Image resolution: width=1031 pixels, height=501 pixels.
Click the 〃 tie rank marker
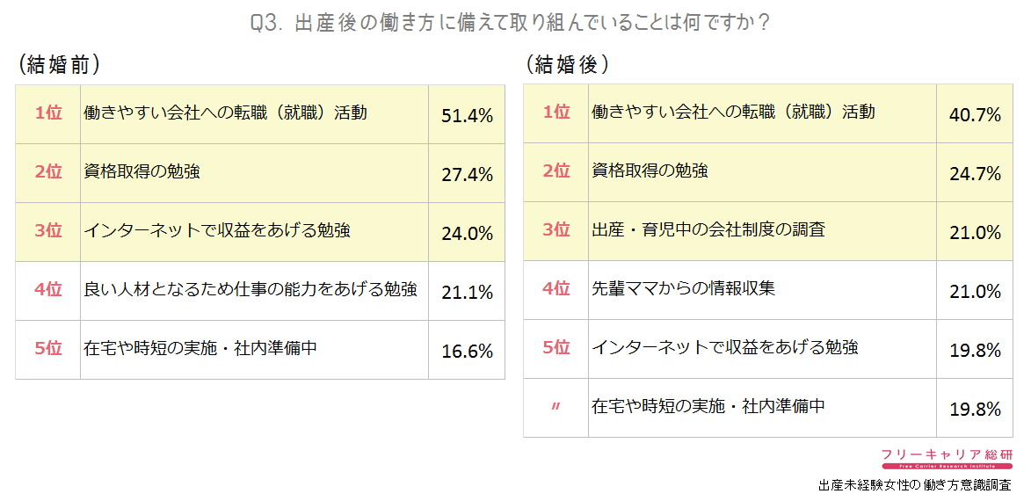[555, 408]
